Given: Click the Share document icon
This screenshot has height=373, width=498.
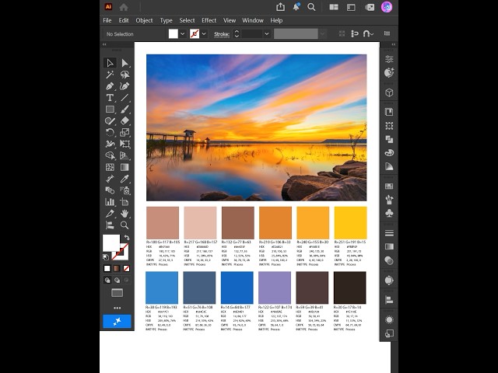Looking at the screenshot, I should 280,7.
